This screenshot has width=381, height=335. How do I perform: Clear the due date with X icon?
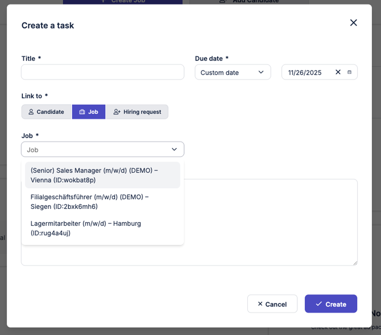pyautogui.click(x=338, y=72)
